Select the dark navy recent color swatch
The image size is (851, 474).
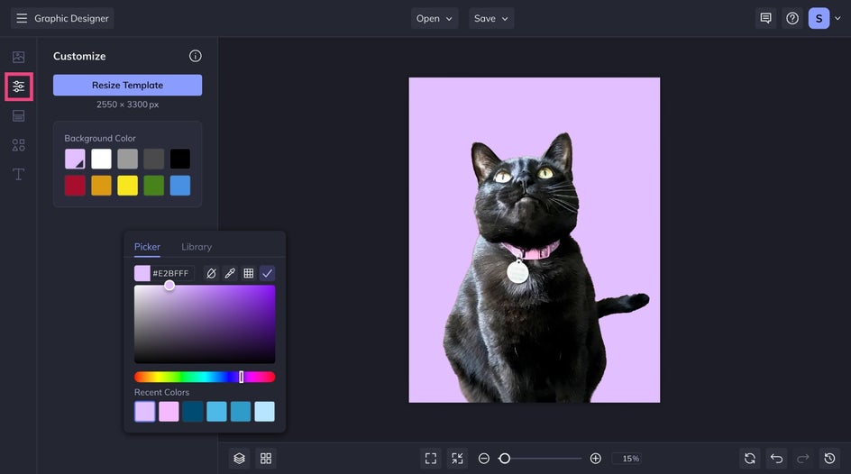(x=193, y=412)
